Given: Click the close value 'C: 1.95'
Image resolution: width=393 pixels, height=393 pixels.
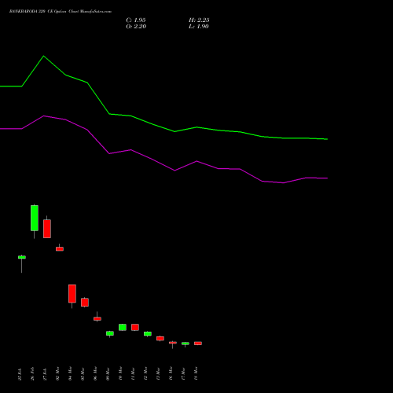Looking at the screenshot, I should 136,20.
